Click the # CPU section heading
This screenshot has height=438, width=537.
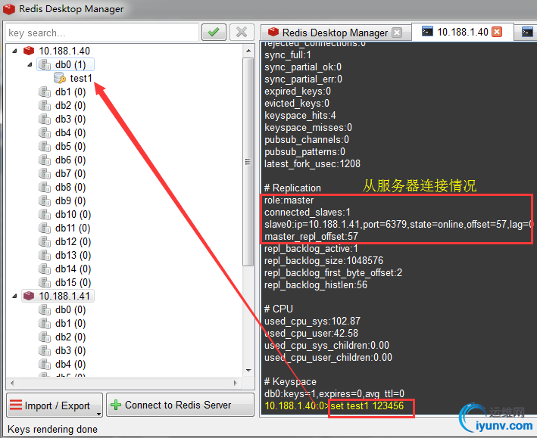tap(279, 309)
